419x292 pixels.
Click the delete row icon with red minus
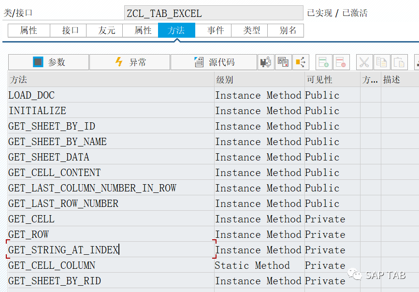click(341, 62)
